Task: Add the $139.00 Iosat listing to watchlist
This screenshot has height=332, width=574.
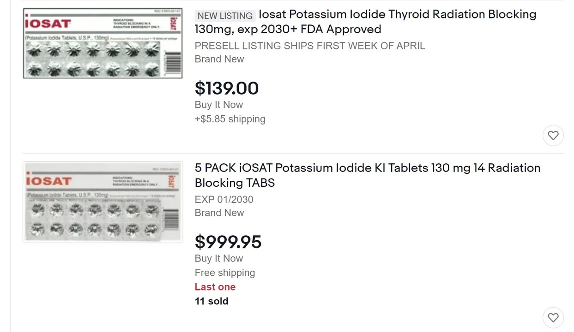Action: (x=553, y=136)
